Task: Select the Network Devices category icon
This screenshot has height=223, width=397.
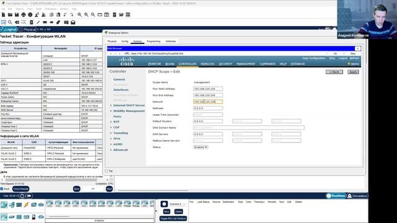Action: pyautogui.click(x=4, y=204)
